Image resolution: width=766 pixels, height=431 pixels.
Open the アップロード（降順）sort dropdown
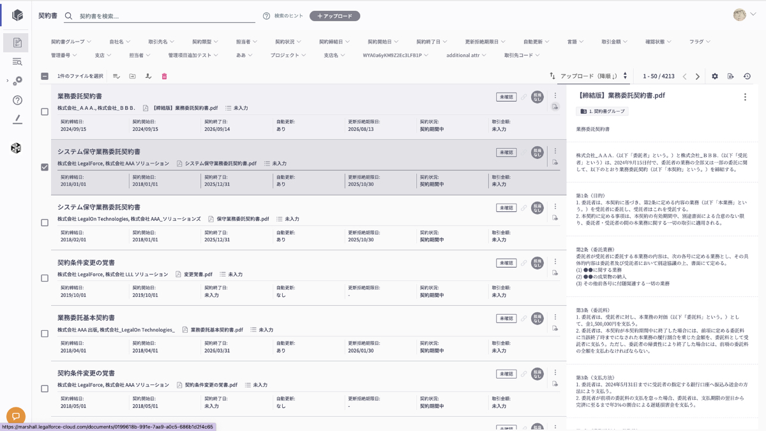[590, 76]
